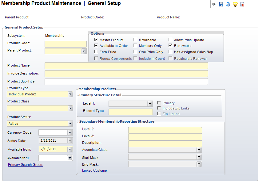Open the Parent Product dropdown list
Screen dimensions: 262x184
click(x=84, y=51)
